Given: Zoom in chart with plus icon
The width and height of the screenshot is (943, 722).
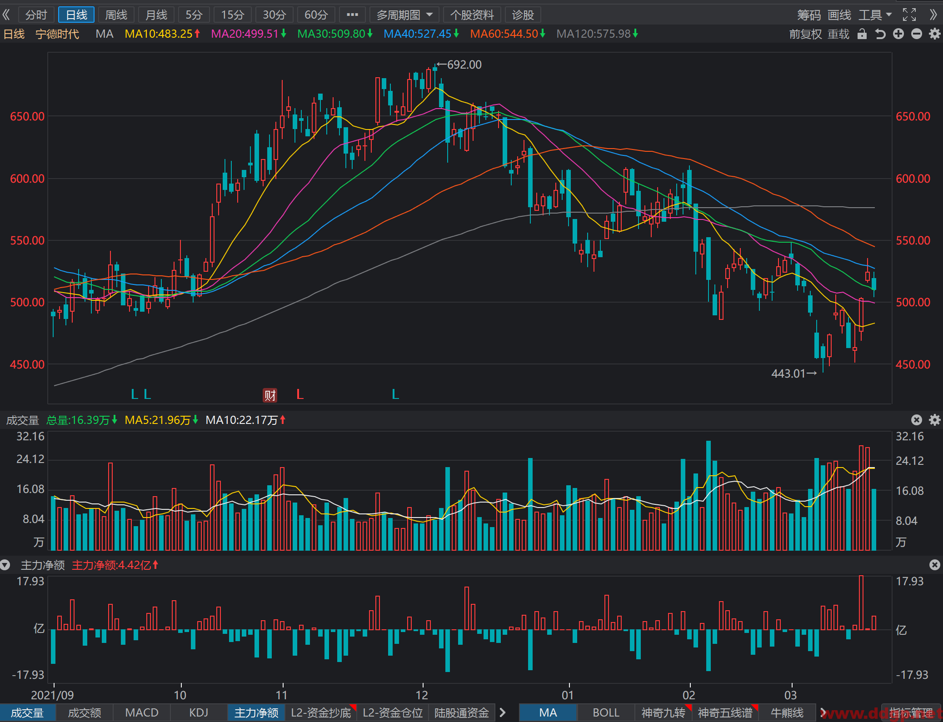Looking at the screenshot, I should pos(898,34).
